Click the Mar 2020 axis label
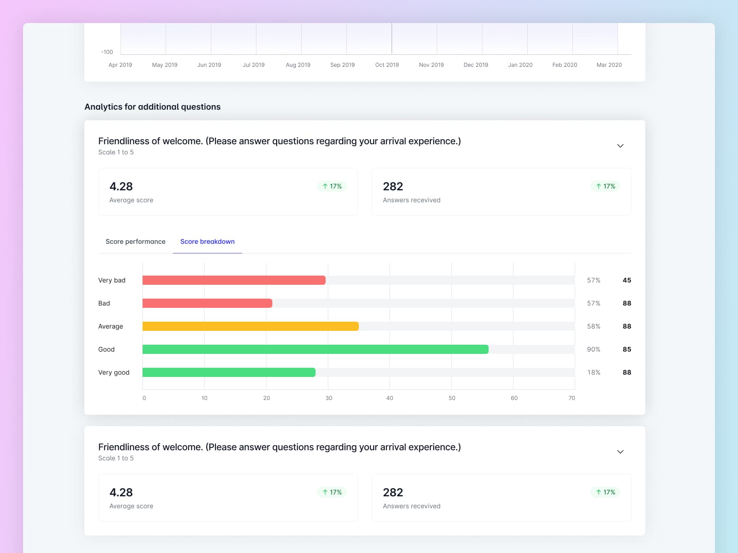This screenshot has width=738, height=553. (x=609, y=65)
